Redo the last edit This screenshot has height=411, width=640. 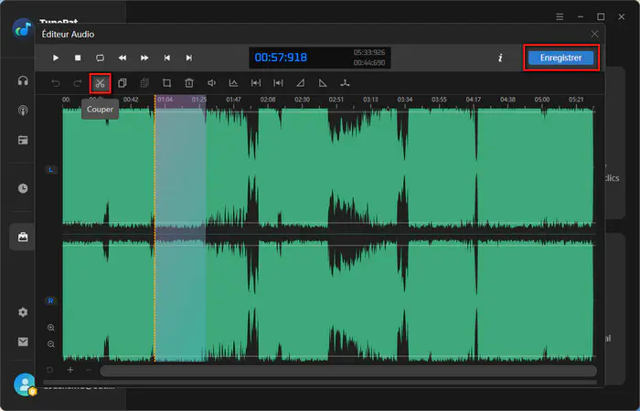click(x=78, y=83)
